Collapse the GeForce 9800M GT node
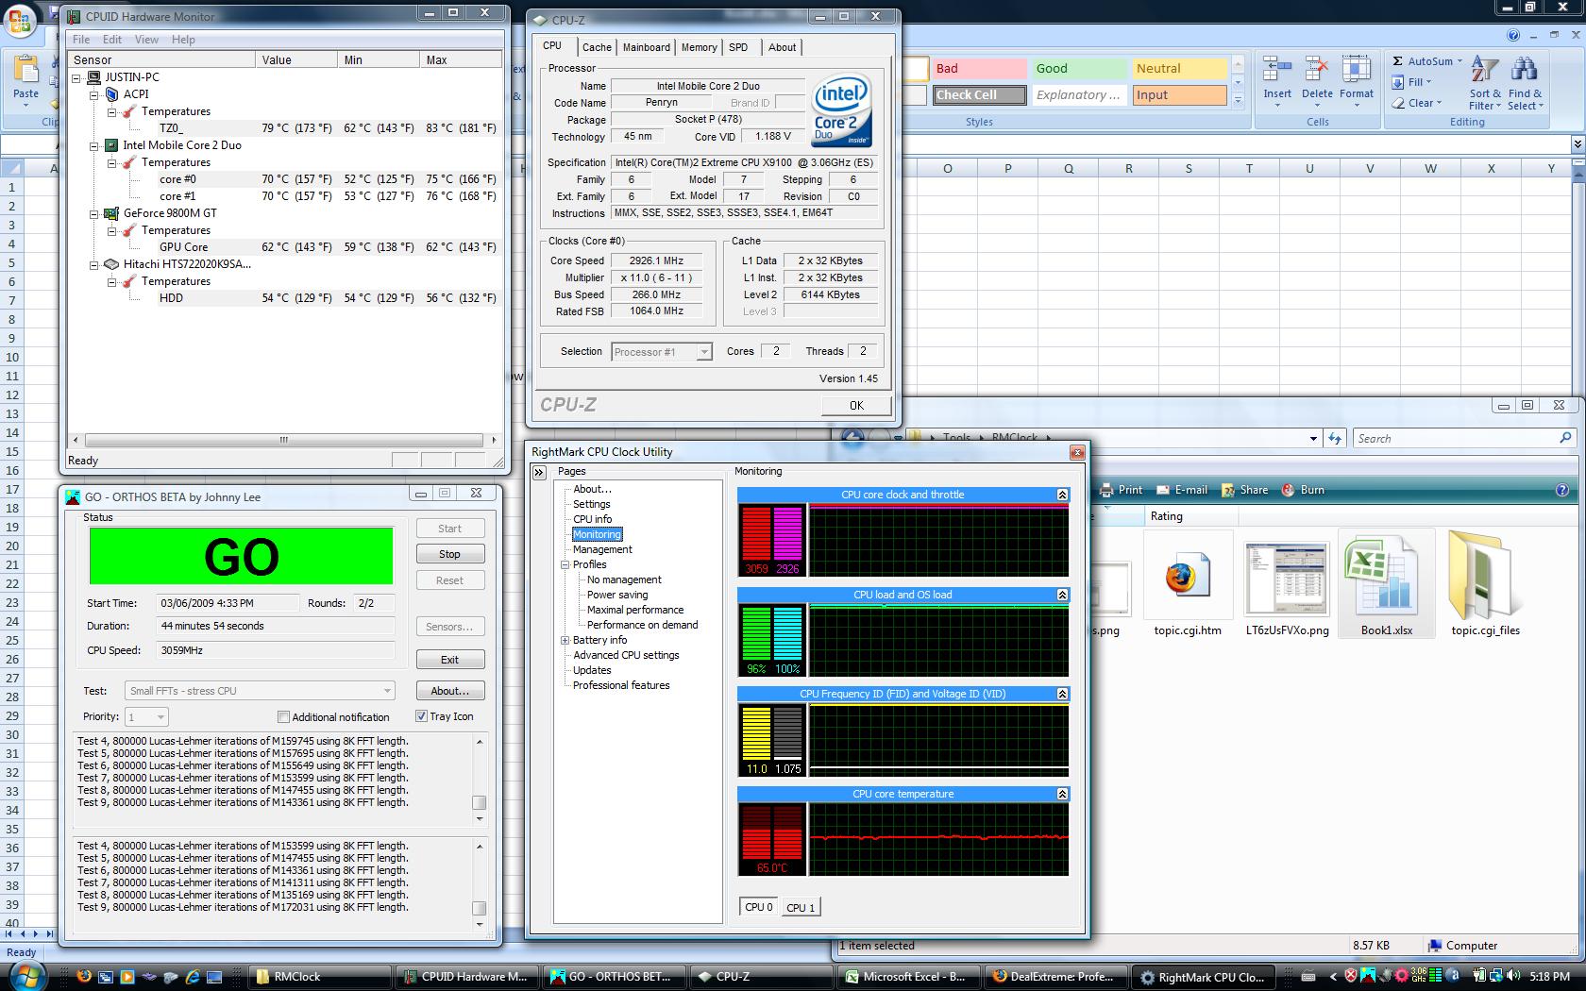1586x991 pixels. tap(93, 213)
